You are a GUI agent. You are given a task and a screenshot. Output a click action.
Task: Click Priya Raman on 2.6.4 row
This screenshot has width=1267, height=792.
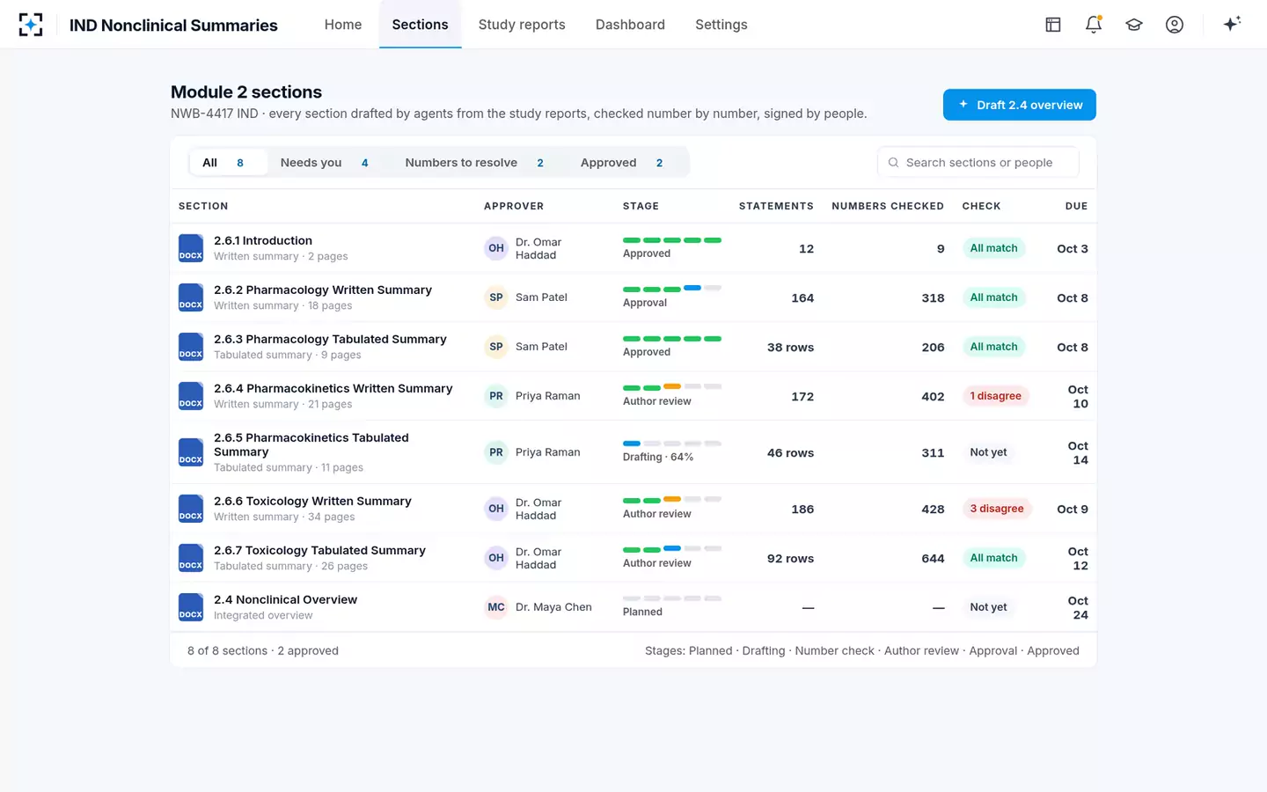[548, 396]
